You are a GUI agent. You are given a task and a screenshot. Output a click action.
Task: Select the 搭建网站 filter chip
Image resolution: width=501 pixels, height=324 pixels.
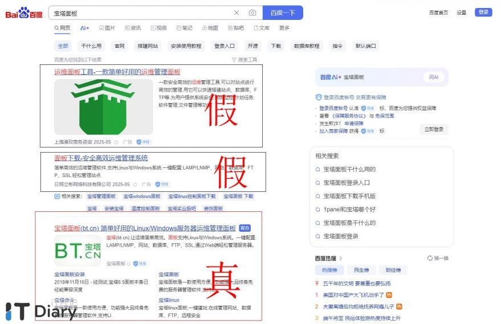coord(148,46)
